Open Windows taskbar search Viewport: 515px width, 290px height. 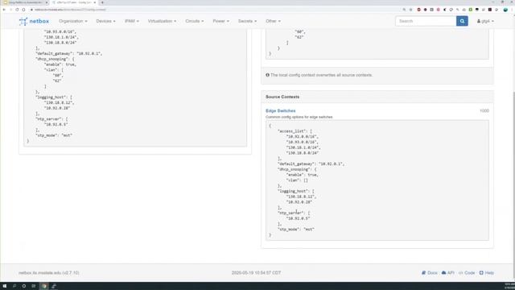click(14, 286)
